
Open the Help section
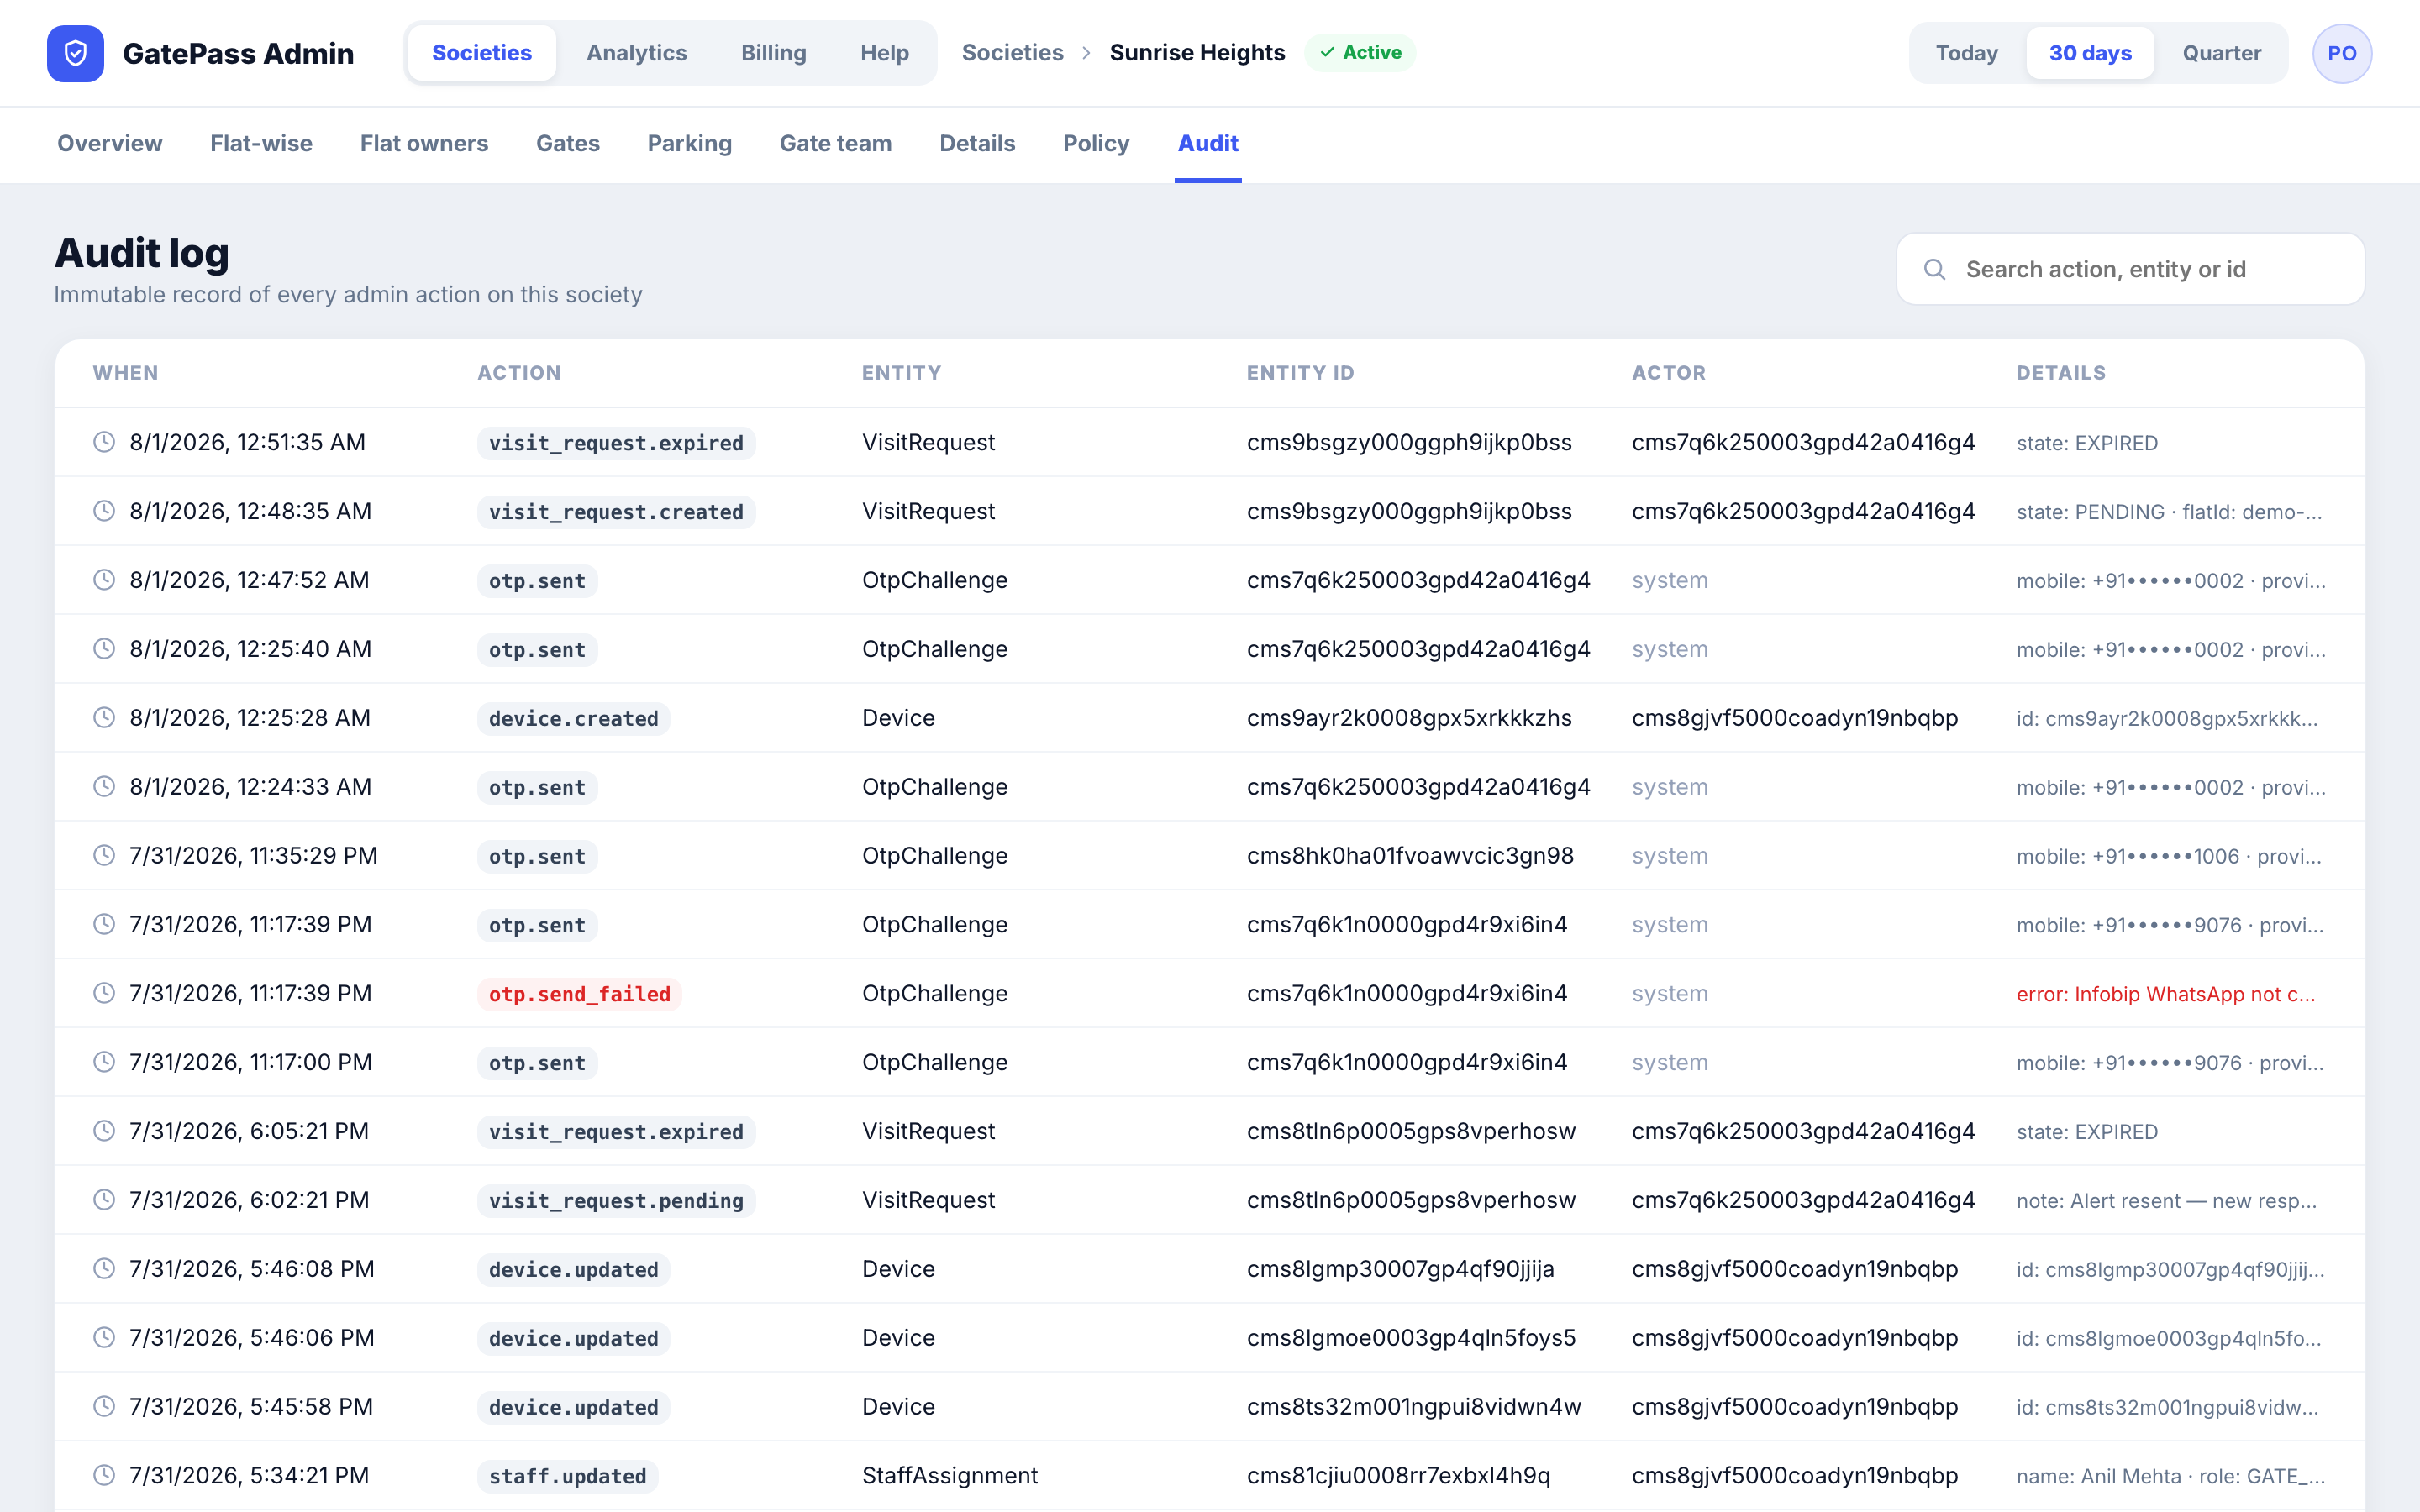pos(884,53)
